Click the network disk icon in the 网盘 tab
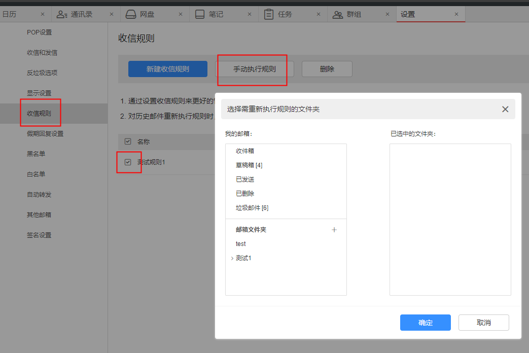529x353 pixels. click(131, 14)
